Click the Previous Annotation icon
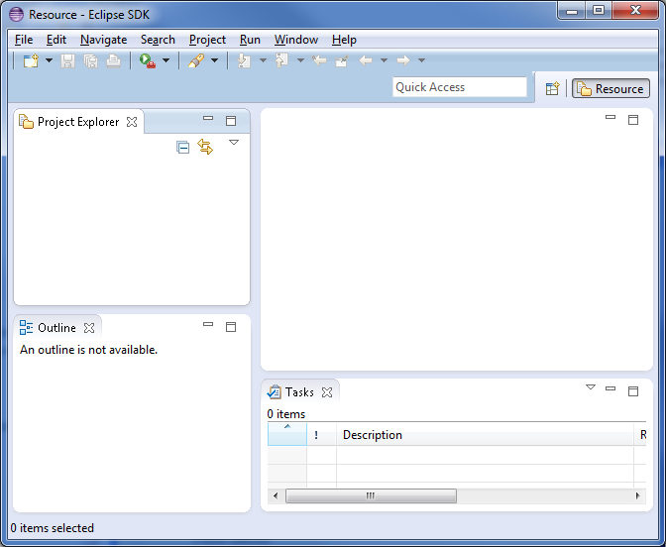This screenshot has width=666, height=547. click(x=281, y=60)
